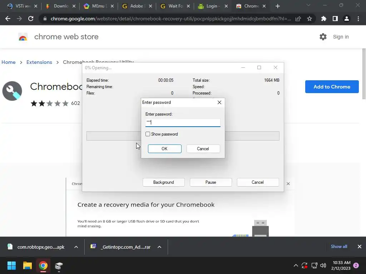The image size is (366, 274).
Task: Share this page from the address bar
Action: point(298,19)
